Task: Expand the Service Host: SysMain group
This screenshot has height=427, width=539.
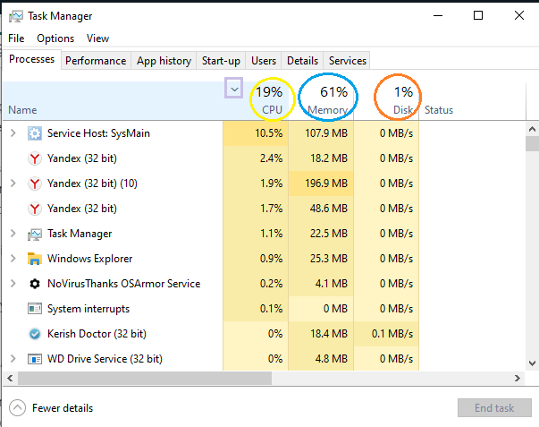Action: coord(13,133)
